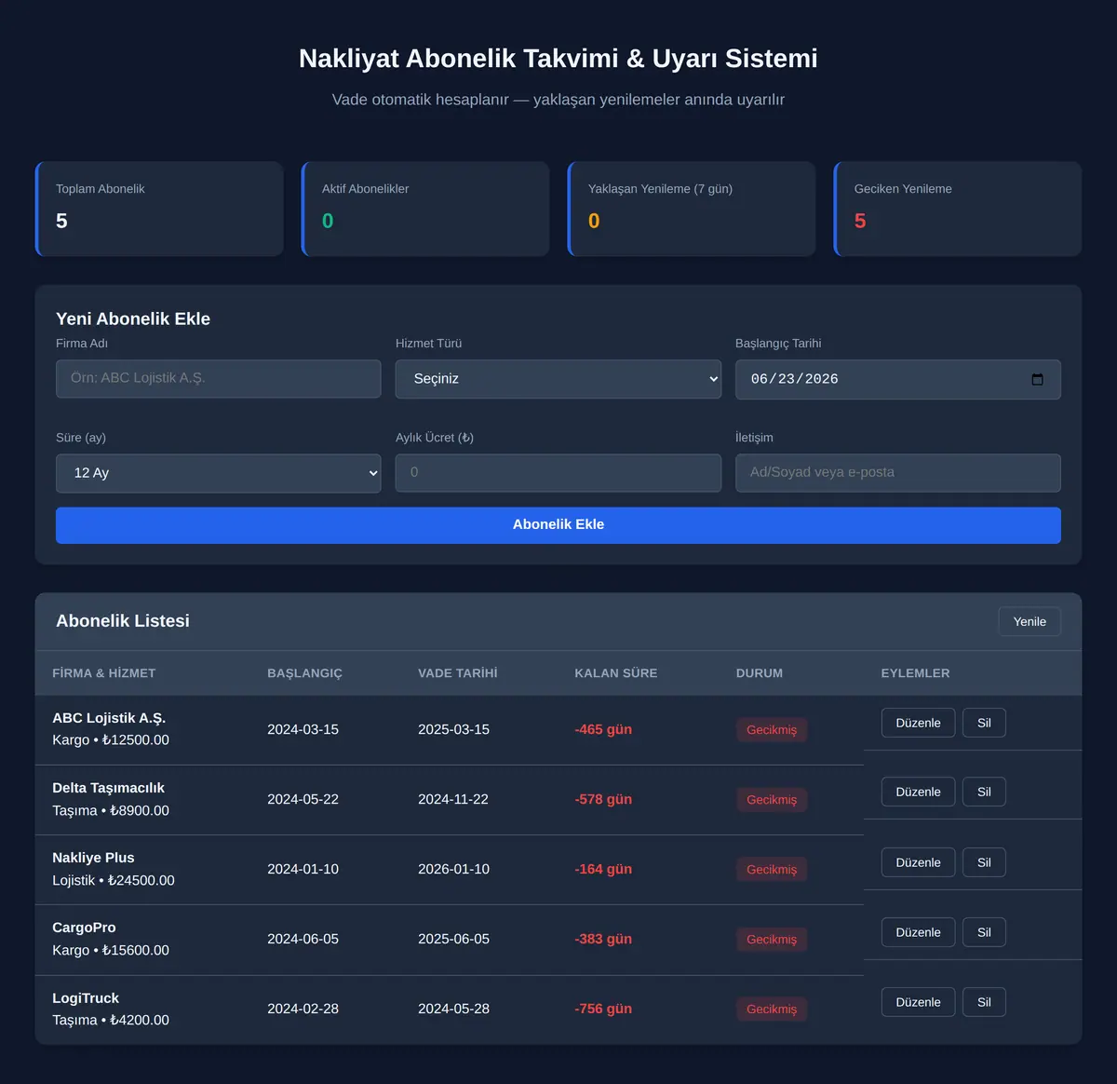Click the LogiTruck company name

[86, 998]
